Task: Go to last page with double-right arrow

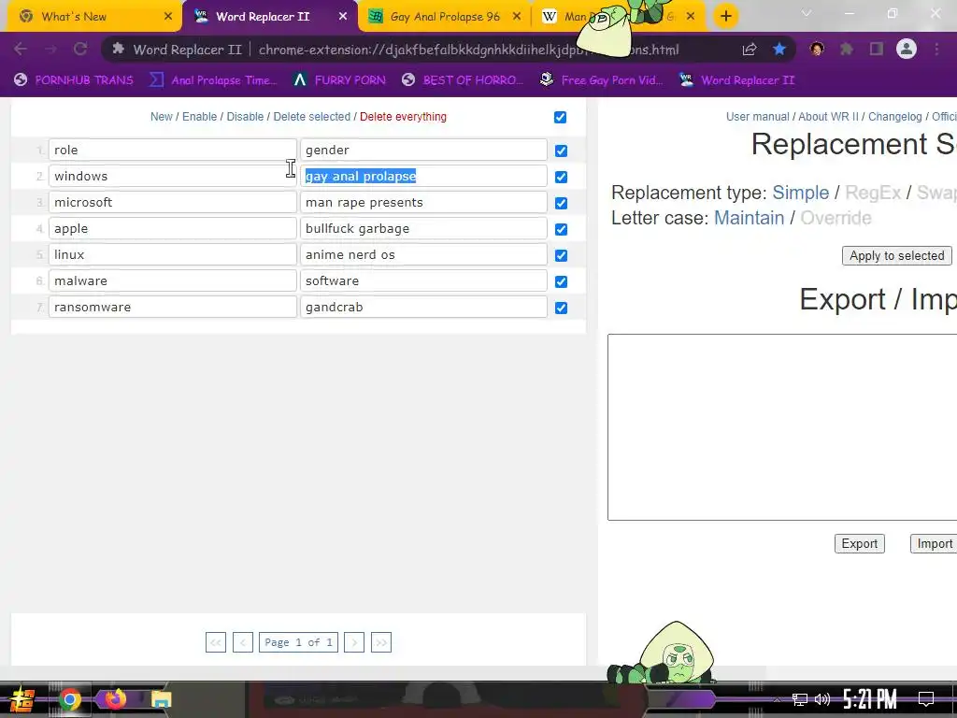Action: [381, 642]
